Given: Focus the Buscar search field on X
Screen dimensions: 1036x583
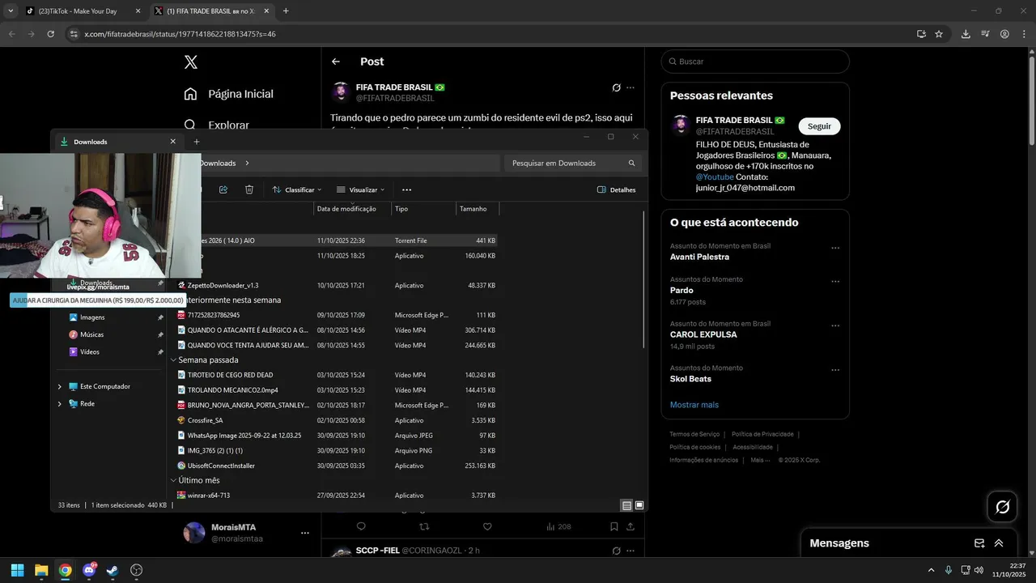Looking at the screenshot, I should [754, 62].
